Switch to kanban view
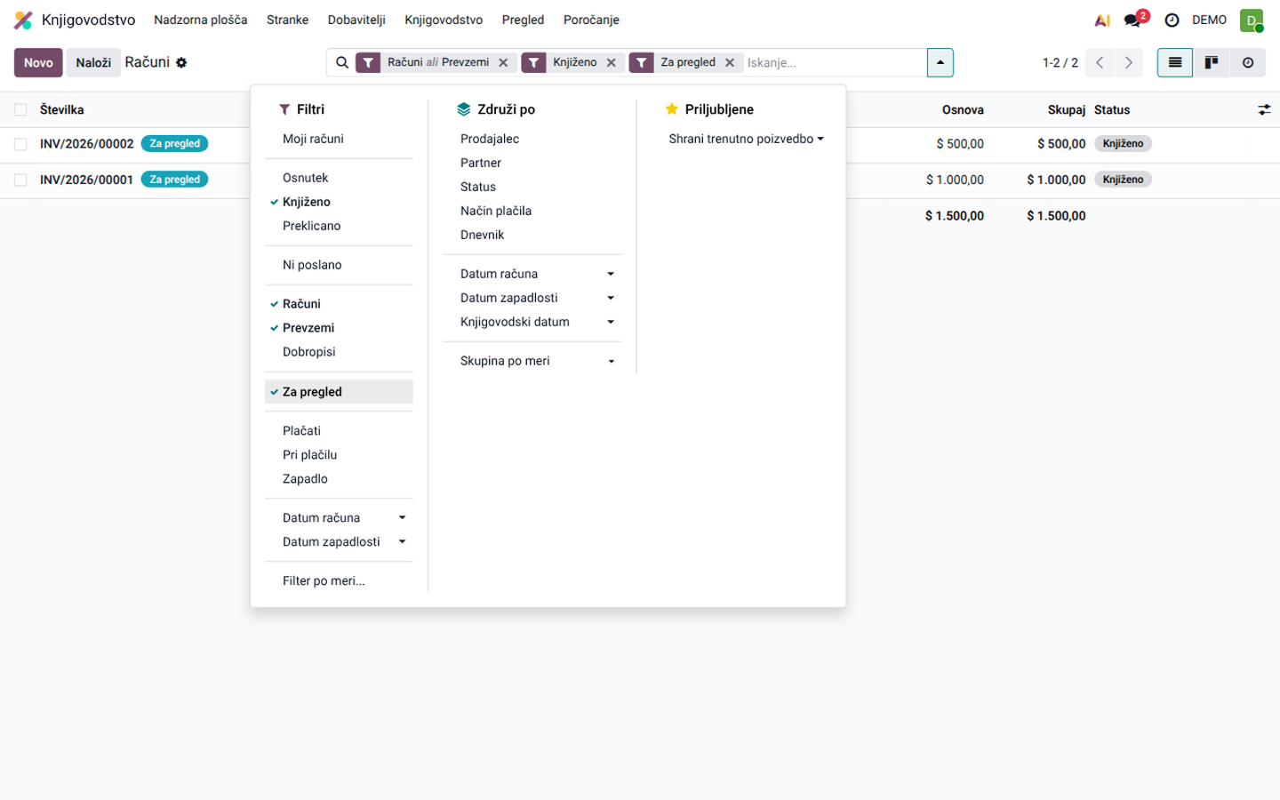This screenshot has width=1280, height=800. (x=1212, y=62)
